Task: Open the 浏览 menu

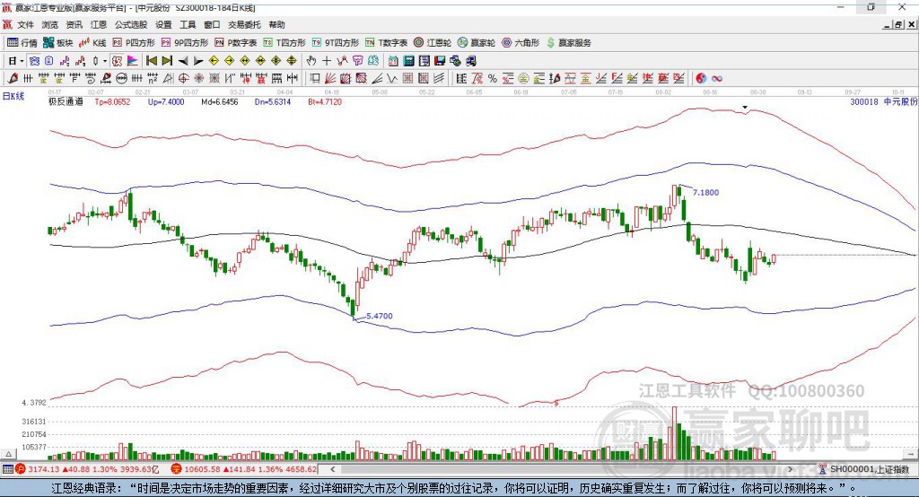Action: pos(50,24)
